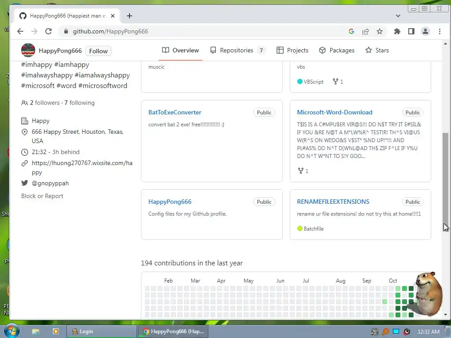Click the monitor system tray icon

tap(396, 332)
